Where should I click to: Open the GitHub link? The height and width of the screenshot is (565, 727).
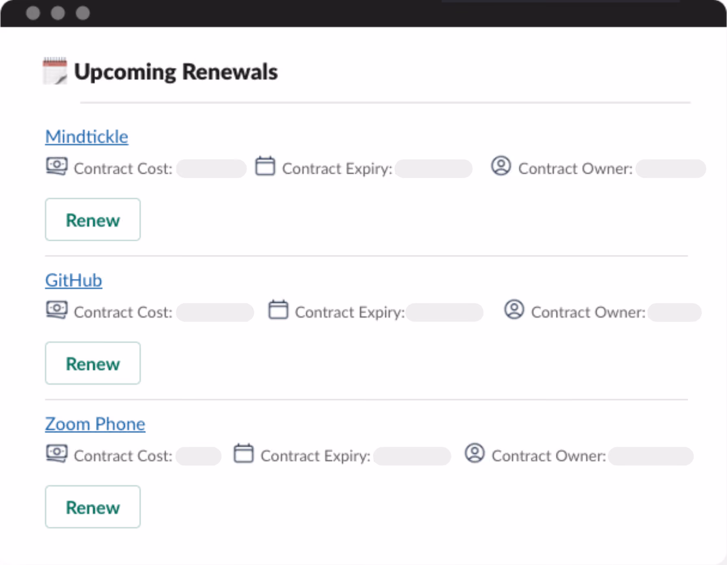pos(74,280)
